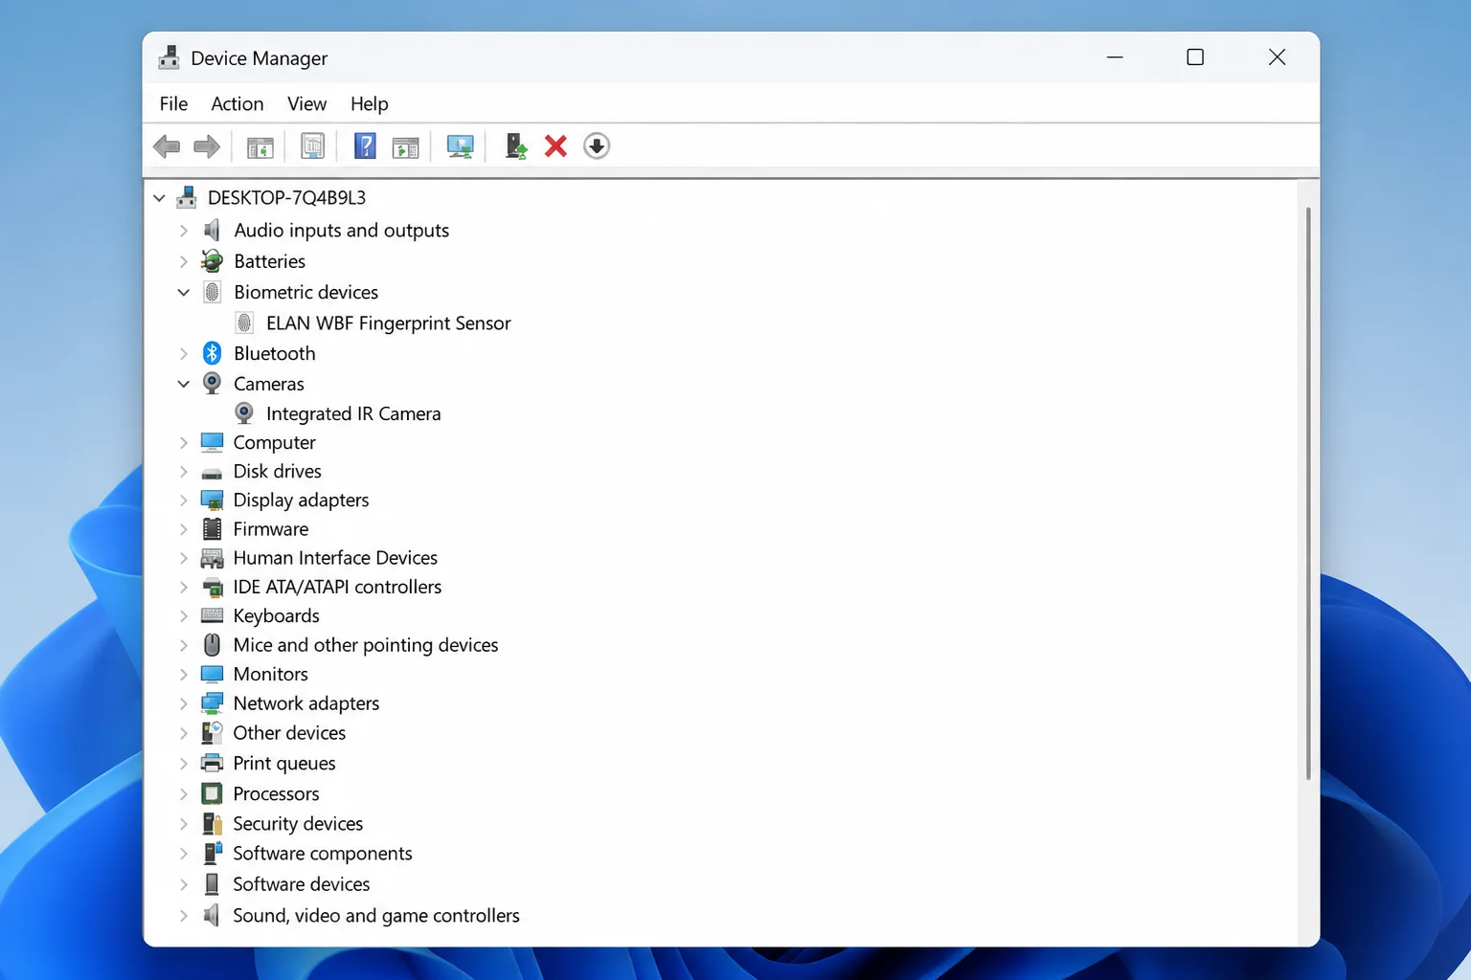Click the Show/Hide Console Tree icon
The height and width of the screenshot is (980, 1471).
click(x=260, y=146)
